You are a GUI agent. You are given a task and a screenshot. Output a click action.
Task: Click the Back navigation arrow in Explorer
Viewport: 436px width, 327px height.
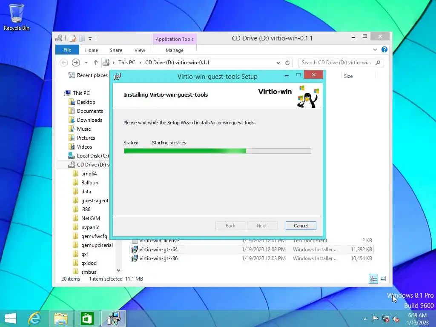64,63
